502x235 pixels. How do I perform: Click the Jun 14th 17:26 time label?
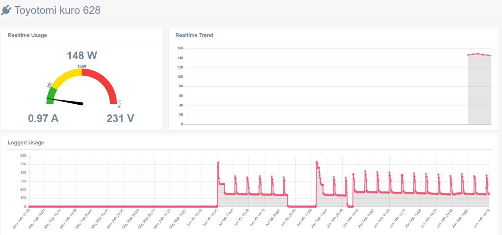382,218
